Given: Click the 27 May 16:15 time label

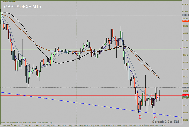Looking at the screenshot, I should point(39,126).
